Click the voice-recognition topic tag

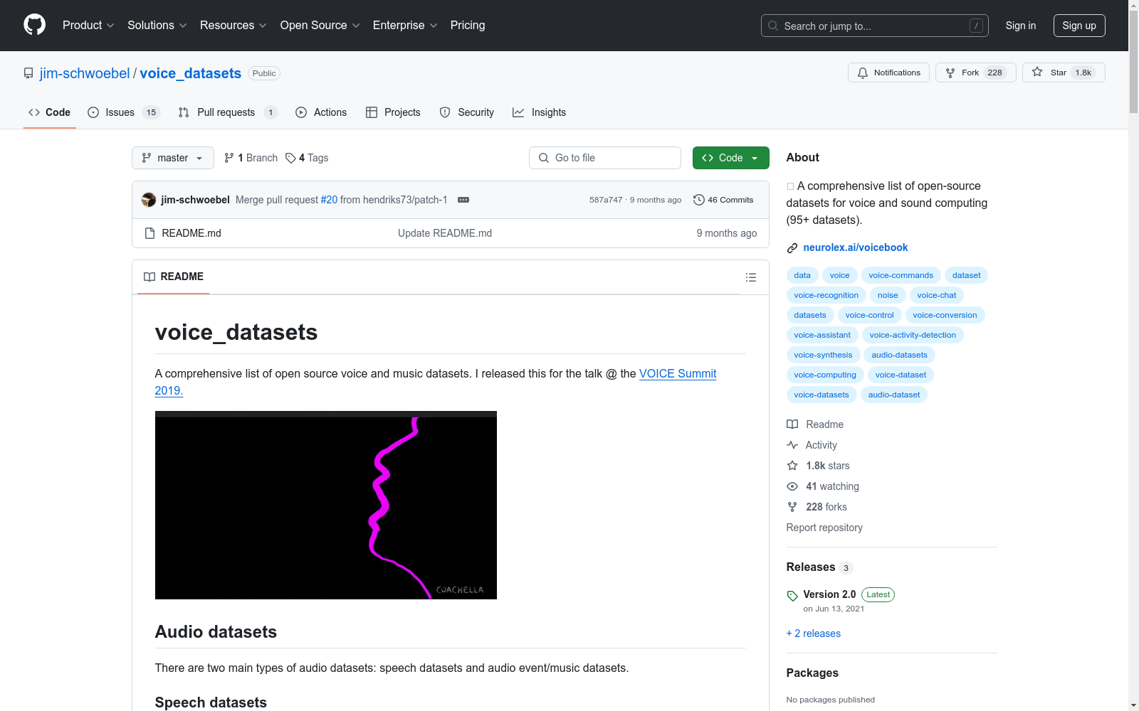point(826,295)
